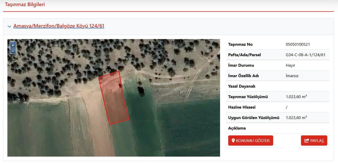Click the Açıklama row label

tap(237, 128)
